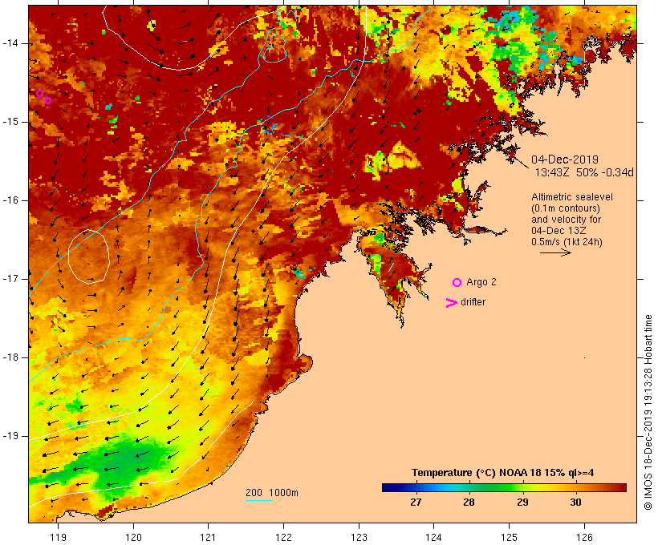
Task: Click the longitude axis label 121
Action: (208, 537)
